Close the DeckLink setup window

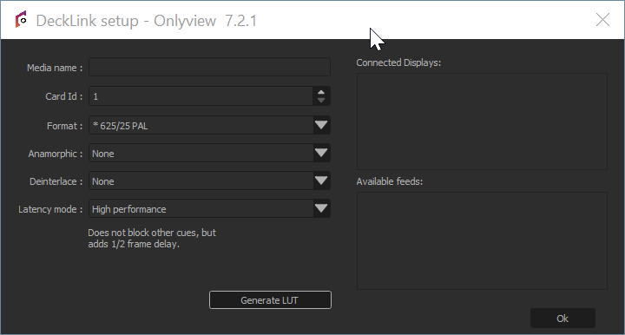click(x=602, y=19)
